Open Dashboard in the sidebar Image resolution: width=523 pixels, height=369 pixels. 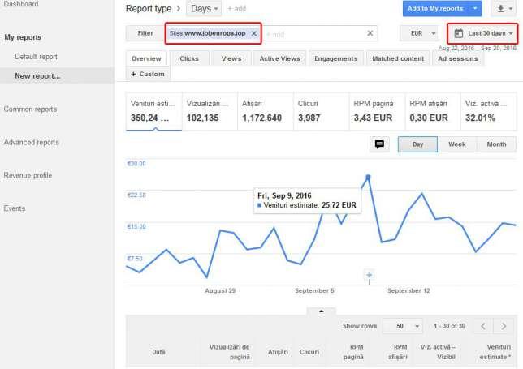pos(21,4)
